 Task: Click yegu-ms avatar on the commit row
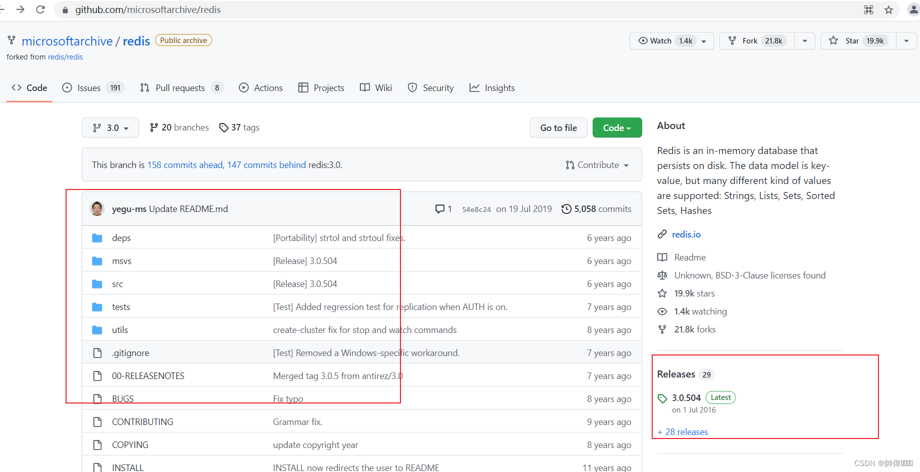pos(97,208)
